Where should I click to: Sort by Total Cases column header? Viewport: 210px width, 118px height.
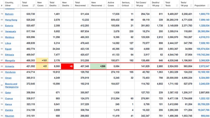tap(28, 4)
